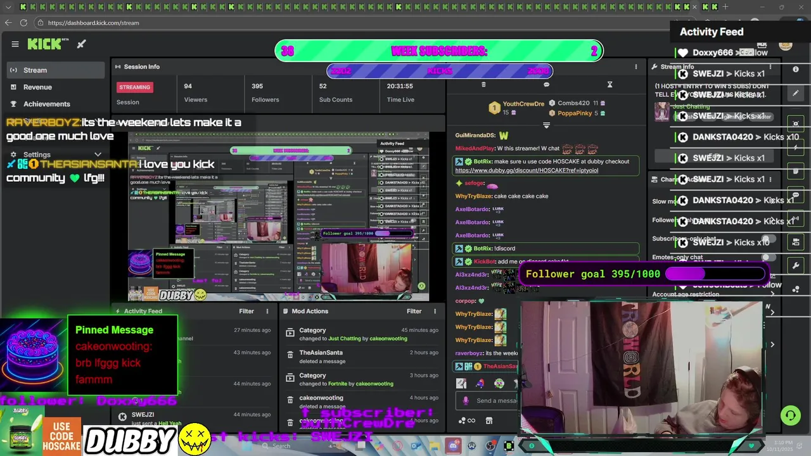Click YouthCrewDre on chat leaderboard
Image resolution: width=811 pixels, height=456 pixels.
point(523,104)
